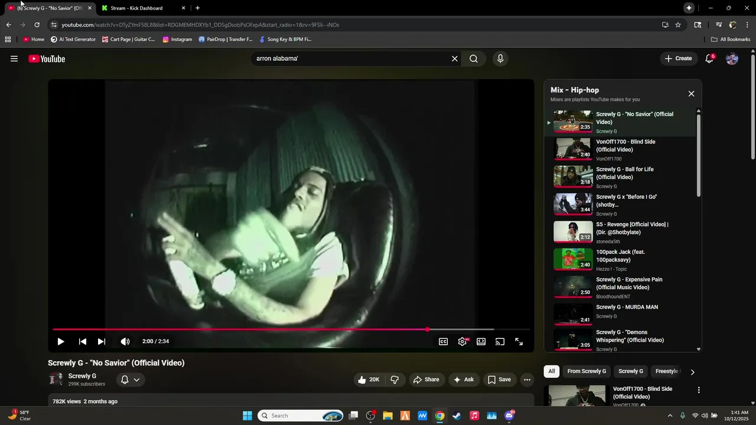Screen dimensions: 756x425
Task: Open the weather widget on taskbar
Action: (x=19, y=416)
